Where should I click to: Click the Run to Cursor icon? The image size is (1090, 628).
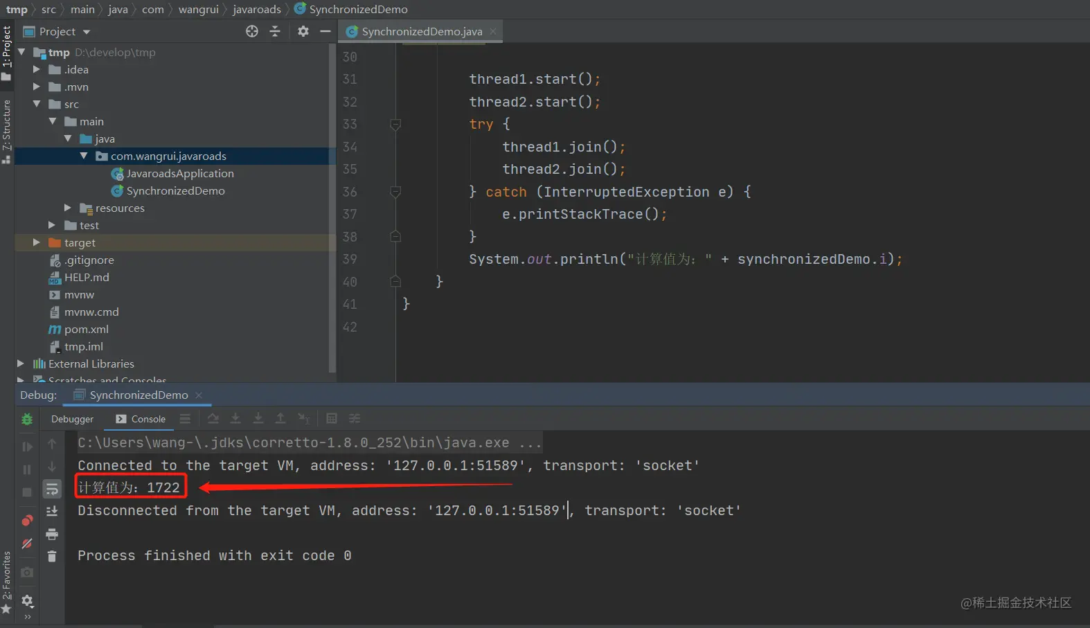point(303,418)
